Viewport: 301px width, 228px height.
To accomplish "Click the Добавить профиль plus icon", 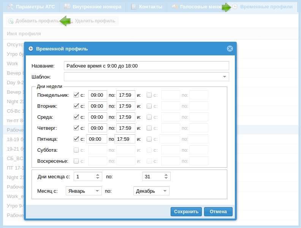I will coord(11,21).
